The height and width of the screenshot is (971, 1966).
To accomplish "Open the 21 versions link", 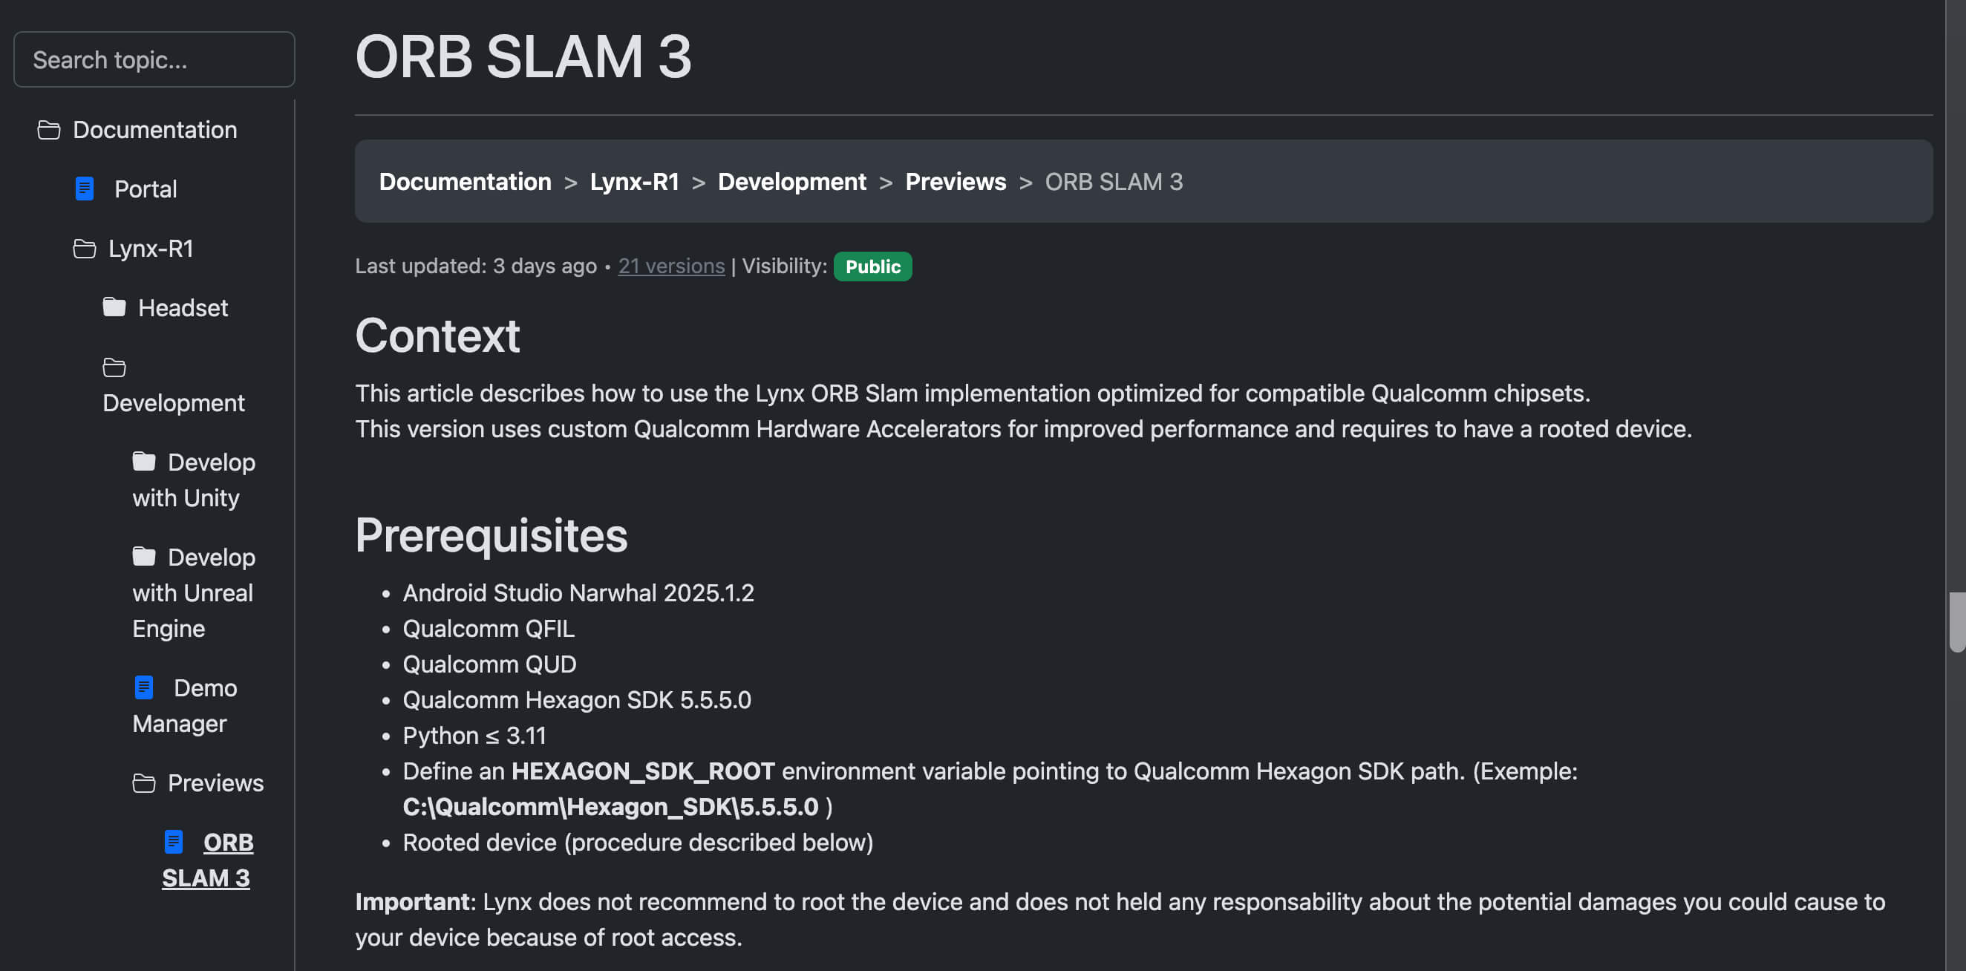I will tap(671, 266).
